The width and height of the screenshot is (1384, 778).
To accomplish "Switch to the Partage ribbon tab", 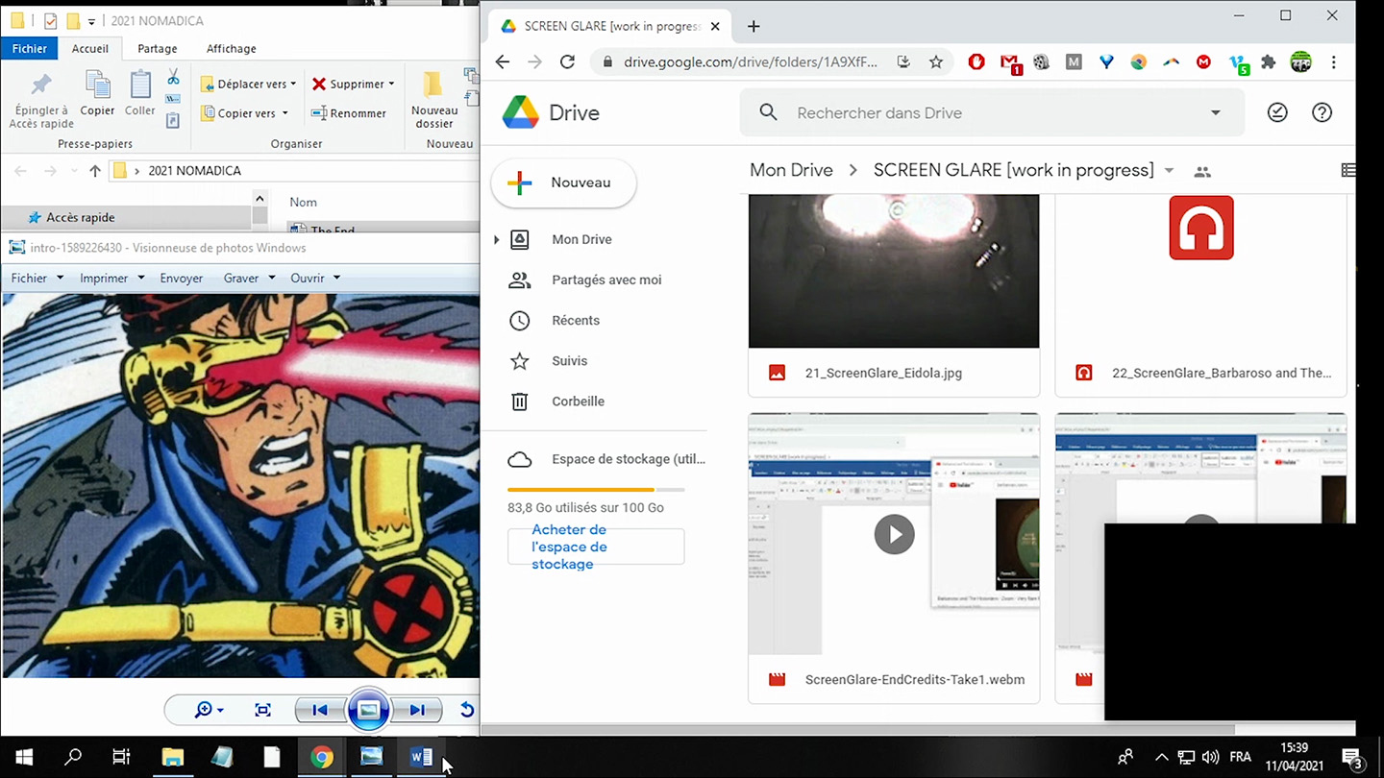I will (x=157, y=48).
